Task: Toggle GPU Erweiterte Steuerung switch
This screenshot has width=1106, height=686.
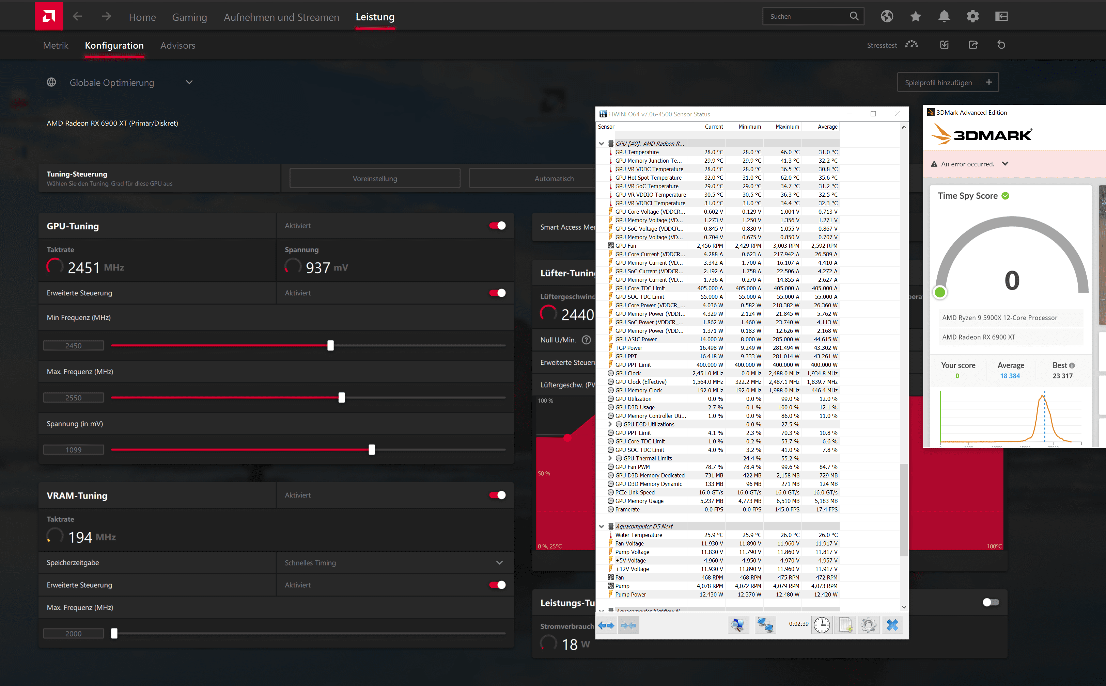Action: [x=497, y=293]
